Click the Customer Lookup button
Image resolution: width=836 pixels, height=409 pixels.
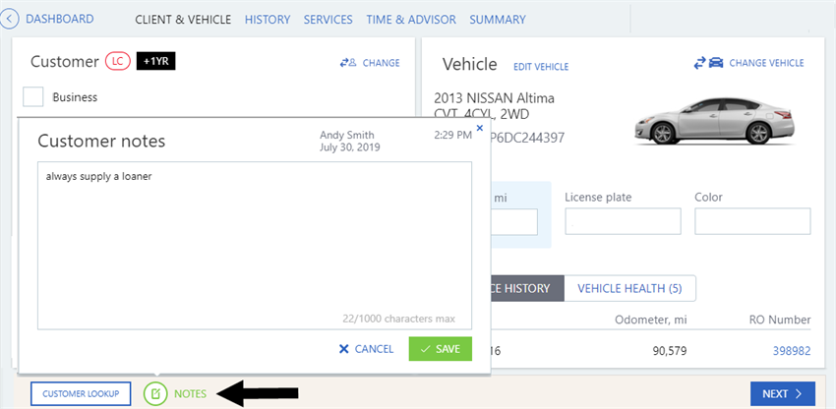coord(81,394)
